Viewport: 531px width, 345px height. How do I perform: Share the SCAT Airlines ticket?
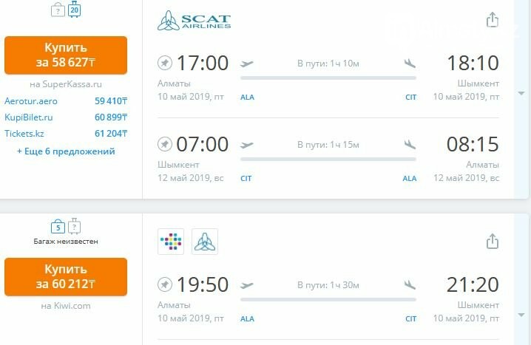[493, 20]
